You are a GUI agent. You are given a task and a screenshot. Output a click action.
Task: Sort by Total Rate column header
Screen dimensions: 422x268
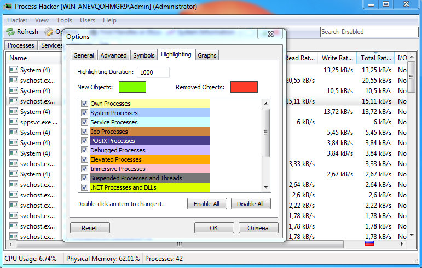(x=375, y=58)
